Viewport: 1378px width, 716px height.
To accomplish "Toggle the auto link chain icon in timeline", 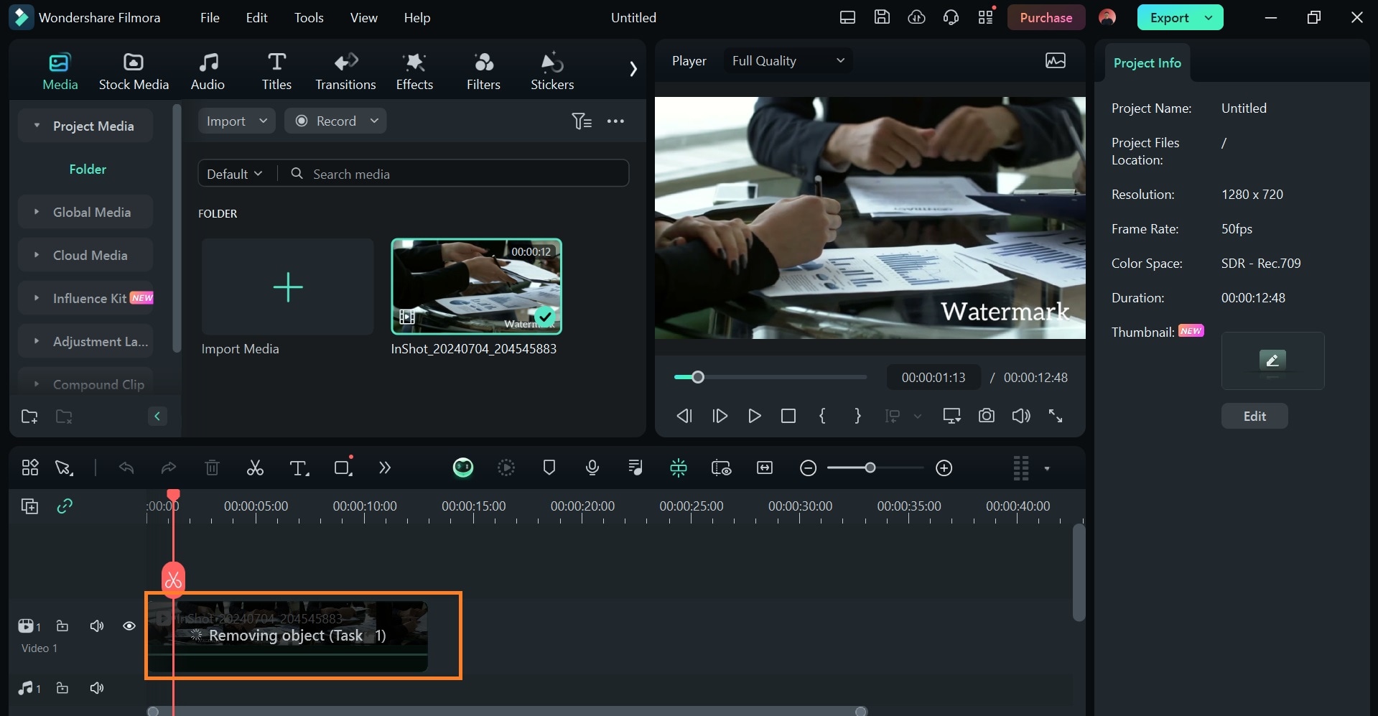I will click(x=65, y=506).
